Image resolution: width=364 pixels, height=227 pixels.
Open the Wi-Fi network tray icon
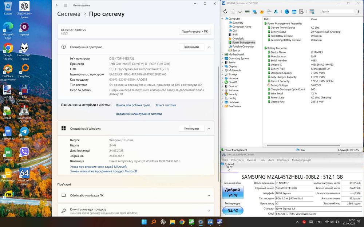coord(327,222)
